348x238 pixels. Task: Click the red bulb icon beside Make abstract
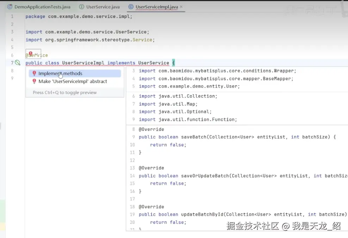point(34,81)
